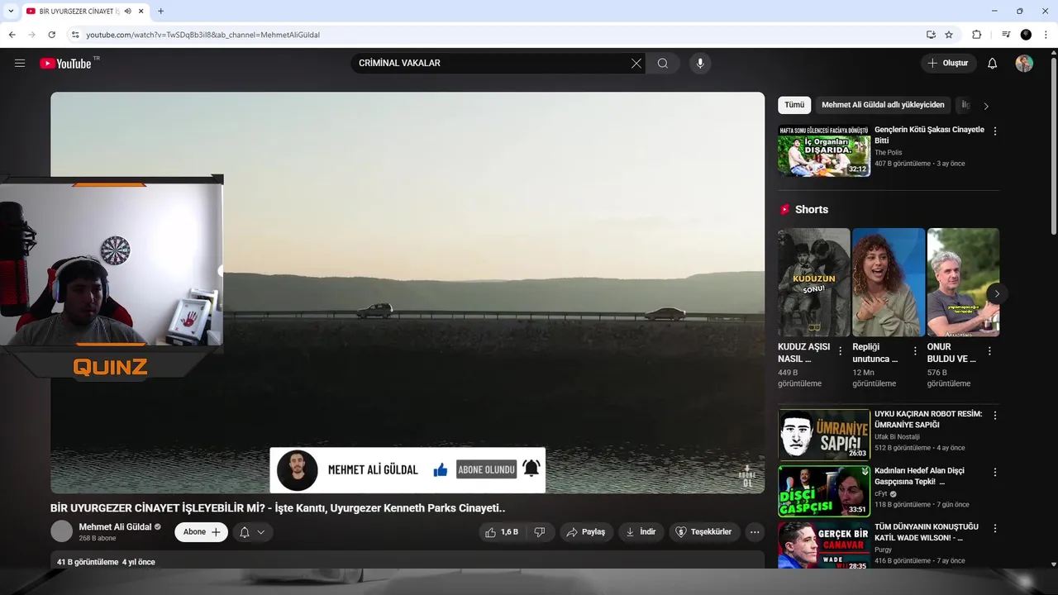1058x595 pixels.
Task: Open the KATİL WADE WILSON video title
Action: pyautogui.click(x=927, y=532)
